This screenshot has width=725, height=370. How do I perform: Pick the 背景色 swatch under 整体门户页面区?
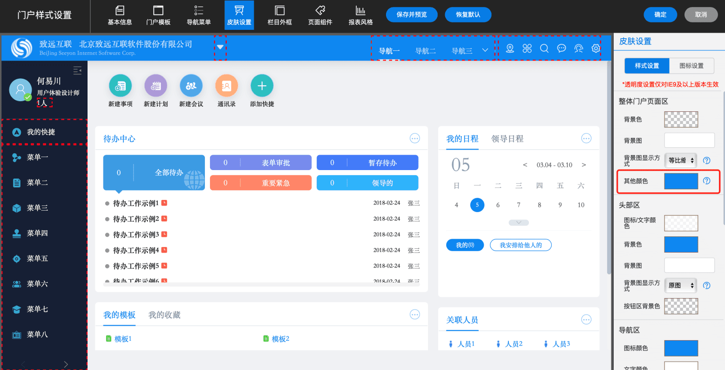coord(681,119)
